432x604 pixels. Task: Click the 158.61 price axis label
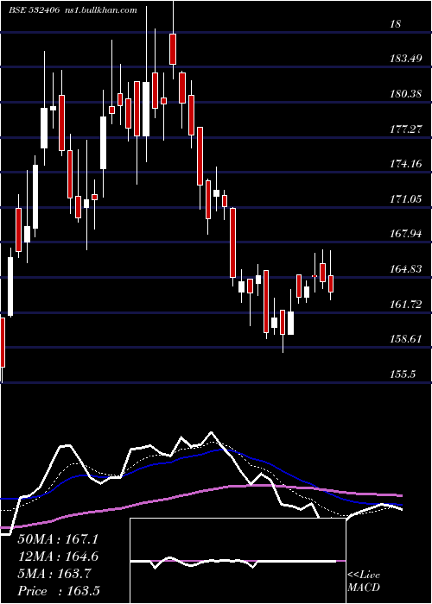click(406, 339)
